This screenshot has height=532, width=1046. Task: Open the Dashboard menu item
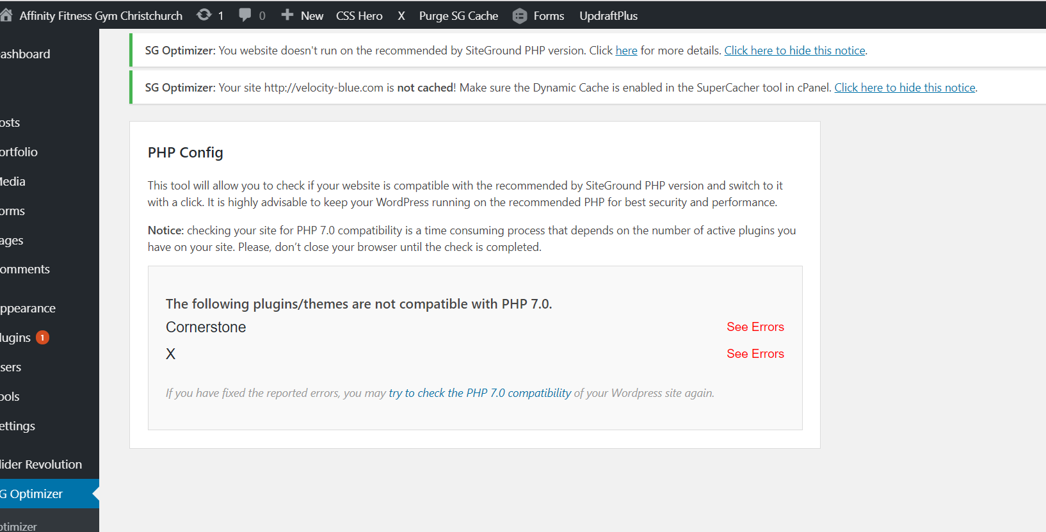[26, 54]
